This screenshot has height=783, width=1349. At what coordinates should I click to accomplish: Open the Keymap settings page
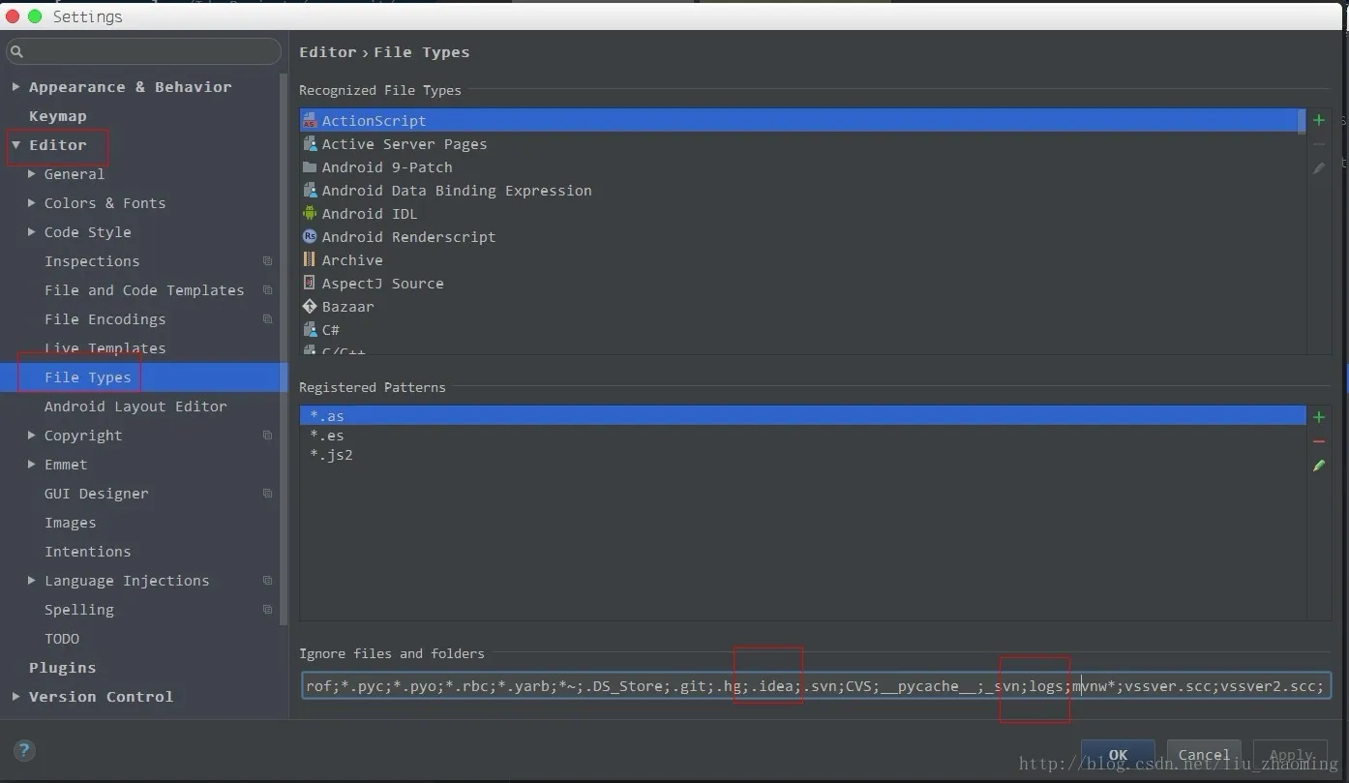click(58, 116)
